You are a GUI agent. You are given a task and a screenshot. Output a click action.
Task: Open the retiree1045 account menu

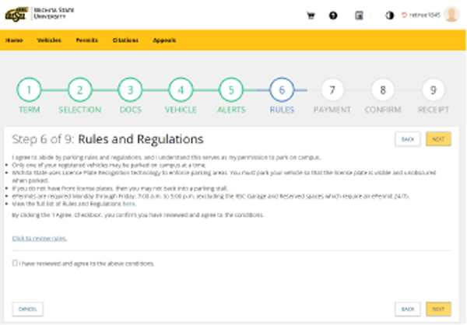420,15
